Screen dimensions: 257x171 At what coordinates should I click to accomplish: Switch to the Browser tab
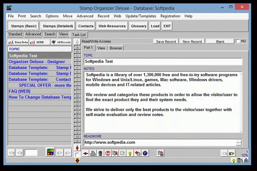tap(116, 48)
